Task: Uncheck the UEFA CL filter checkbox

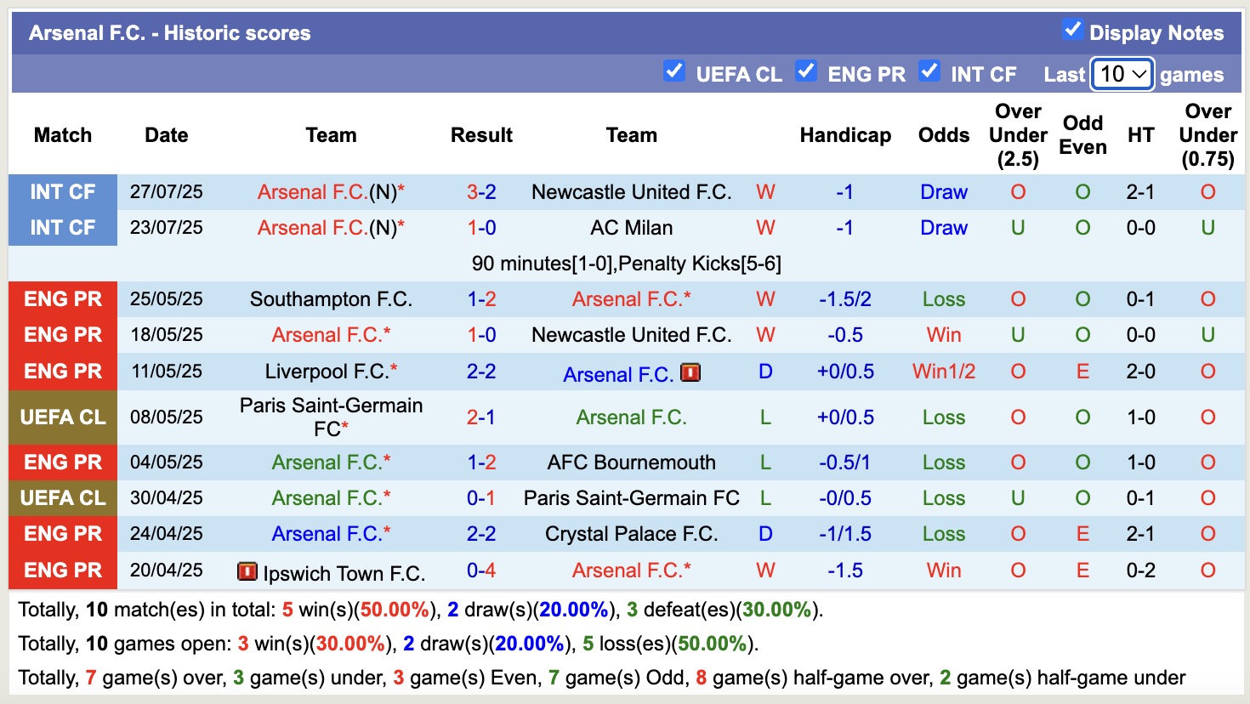Action: [x=674, y=71]
